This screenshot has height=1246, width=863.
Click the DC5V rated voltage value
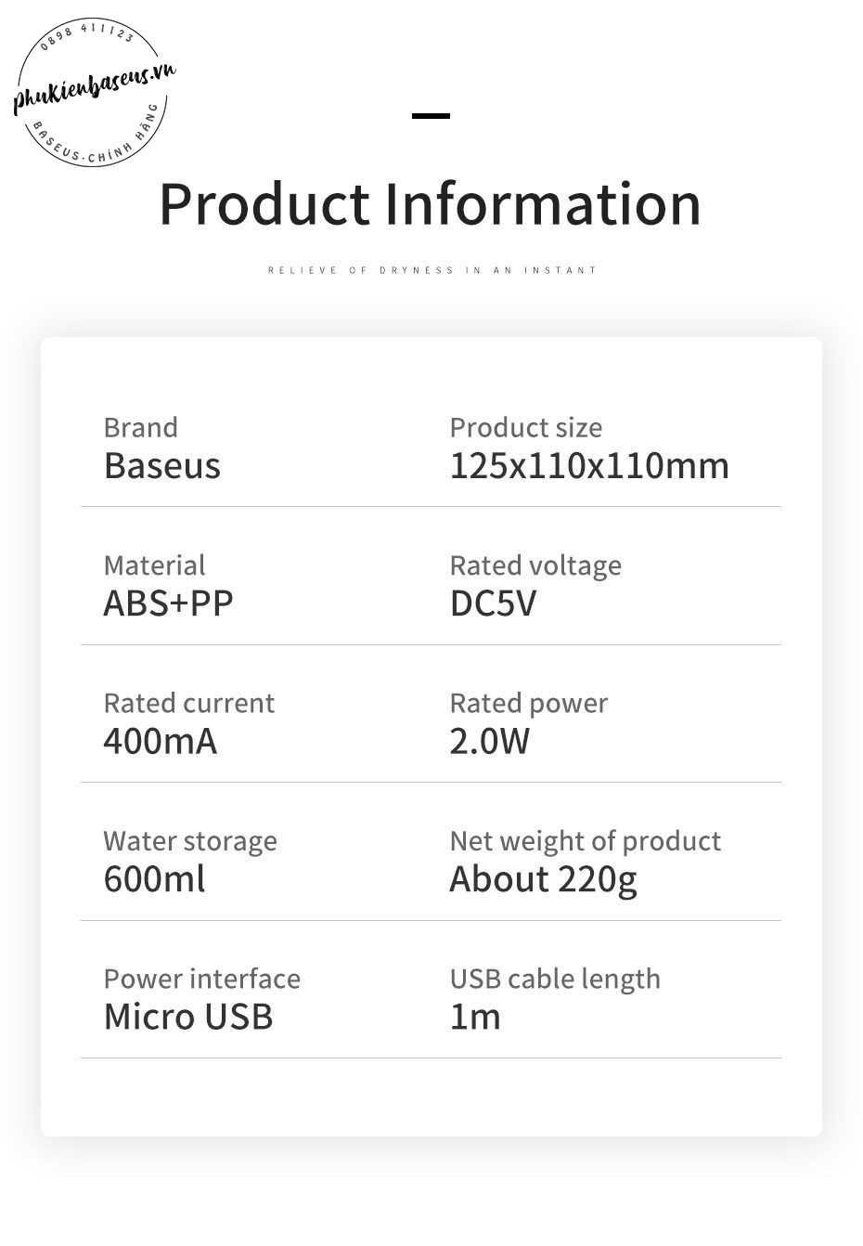coord(493,604)
